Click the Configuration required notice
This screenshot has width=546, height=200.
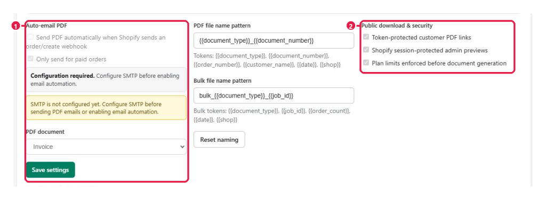coord(106,80)
